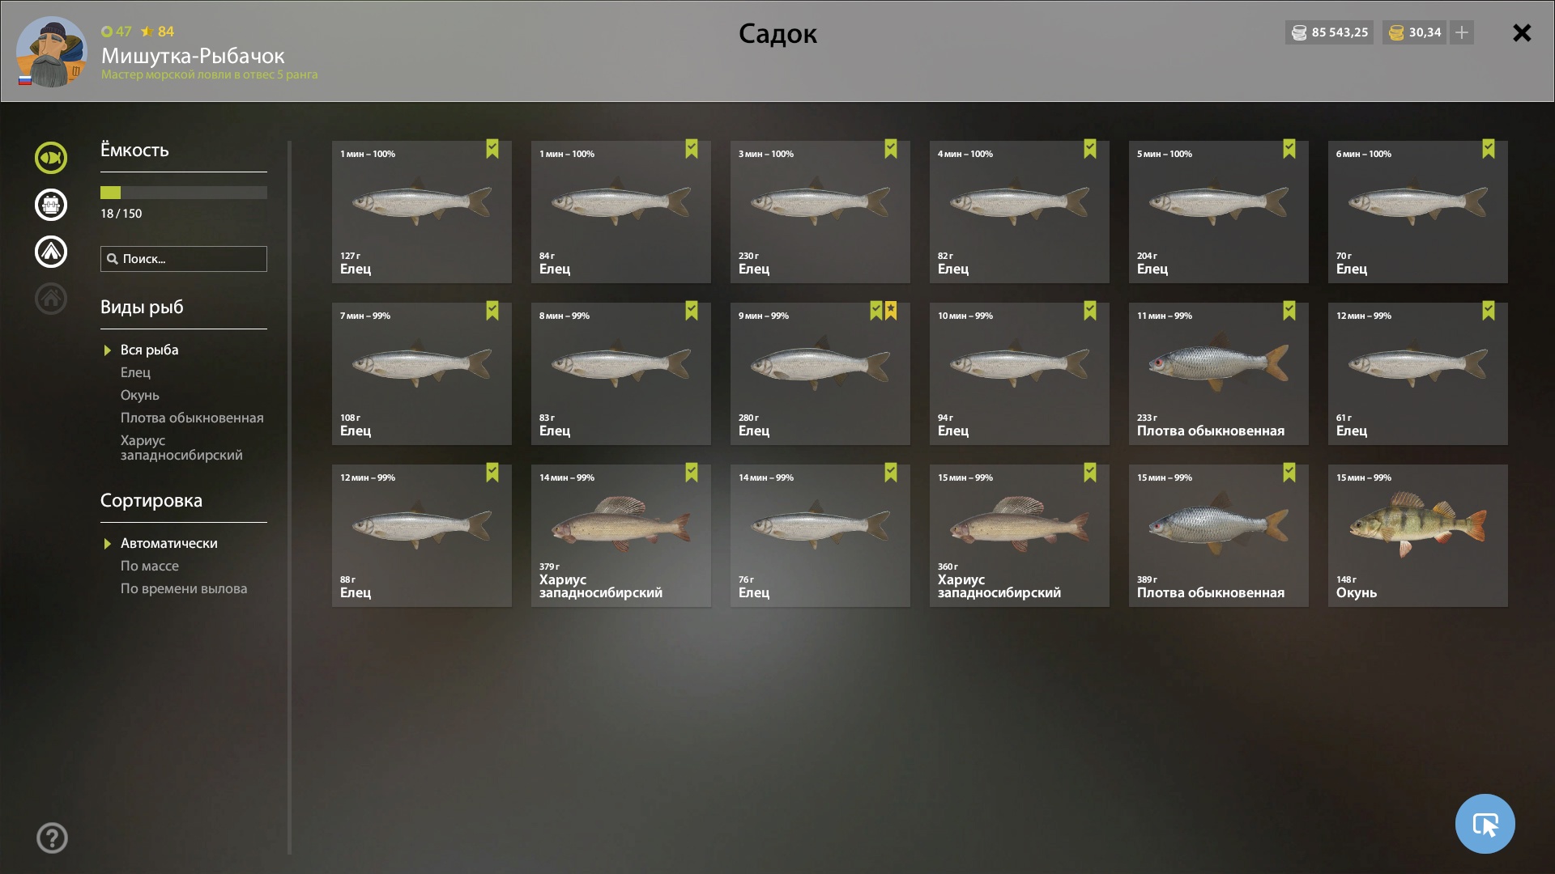Viewport: 1555px width, 874px height.
Task: Choose 'Автоматически' sorting option
Action: pos(168,543)
